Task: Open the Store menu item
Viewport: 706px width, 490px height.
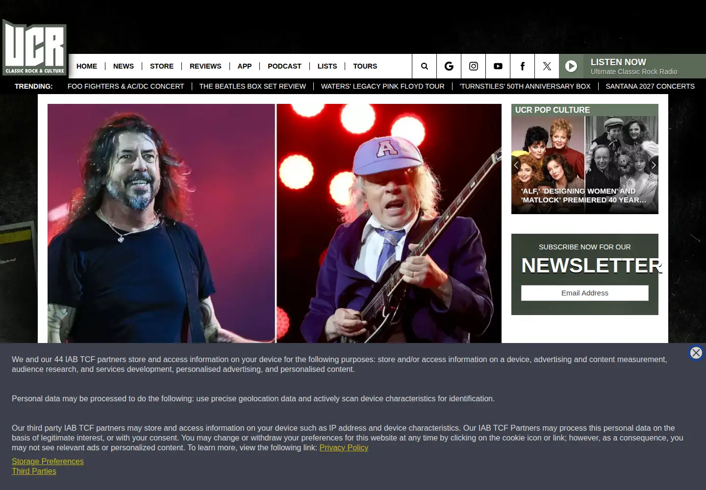Action: click(x=162, y=66)
